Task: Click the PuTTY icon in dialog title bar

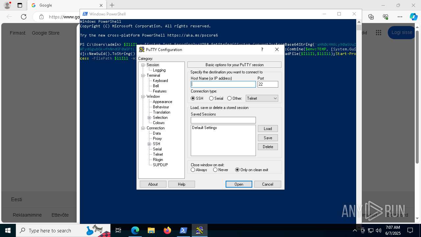Action: pyautogui.click(x=142, y=50)
